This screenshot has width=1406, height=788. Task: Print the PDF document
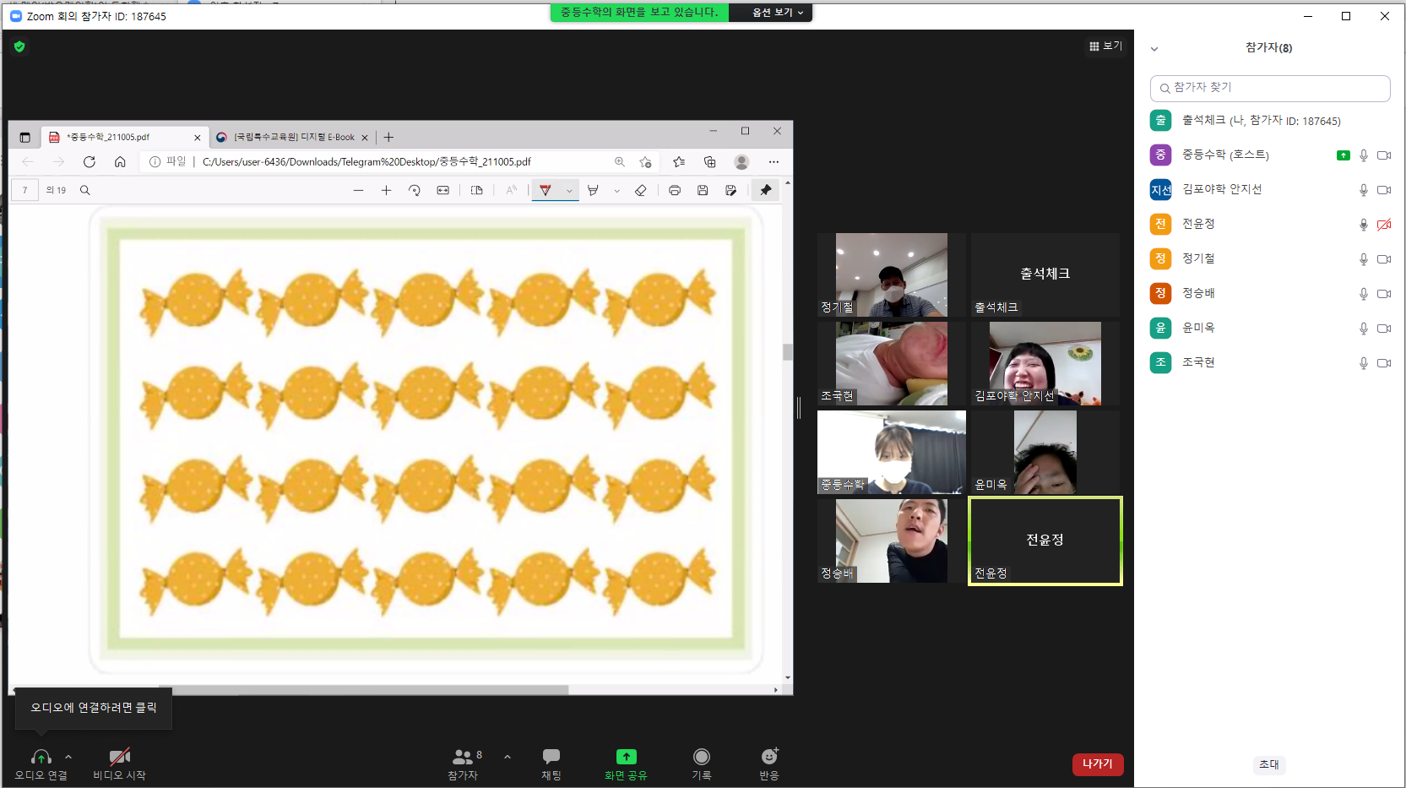pyautogui.click(x=675, y=191)
